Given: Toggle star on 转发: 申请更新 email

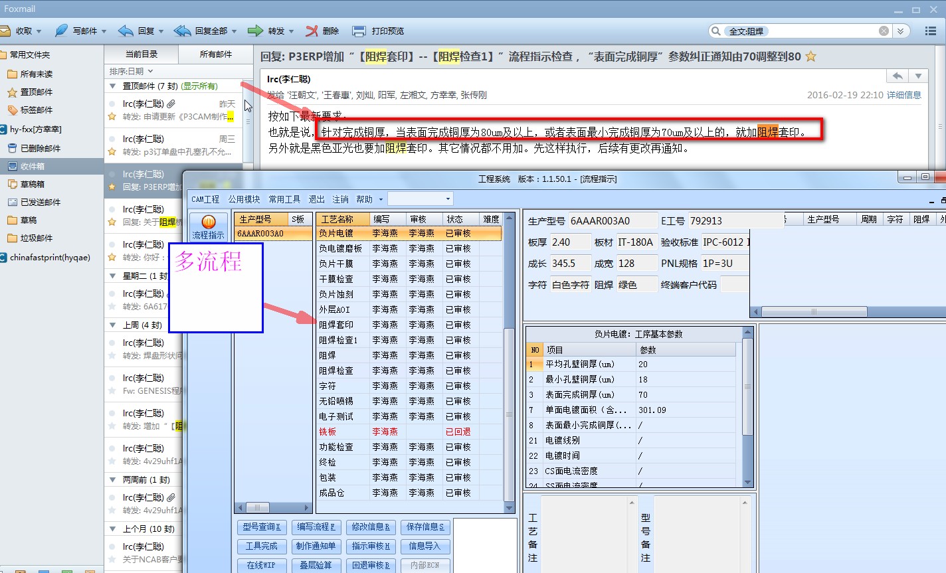Looking at the screenshot, I should [112, 116].
